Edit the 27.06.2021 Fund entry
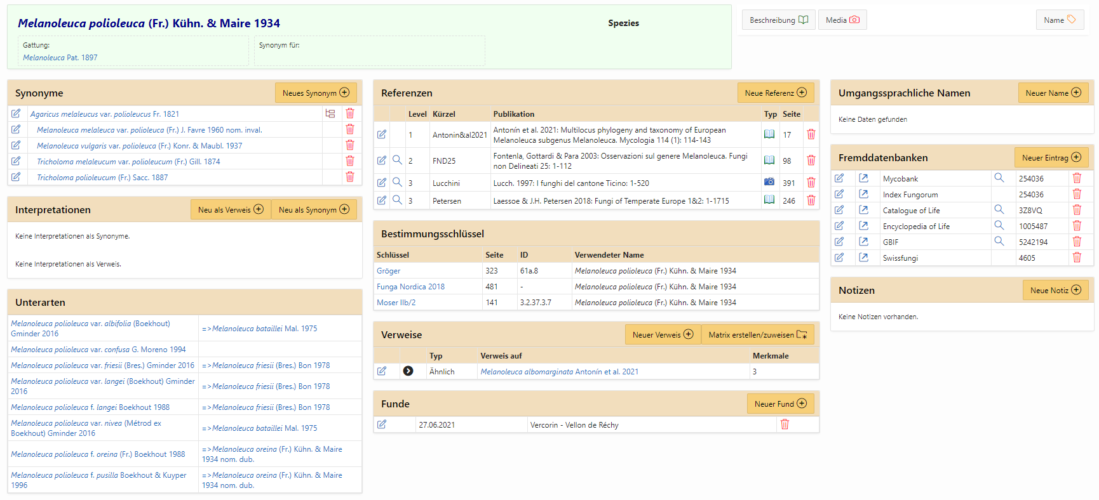 (382, 424)
